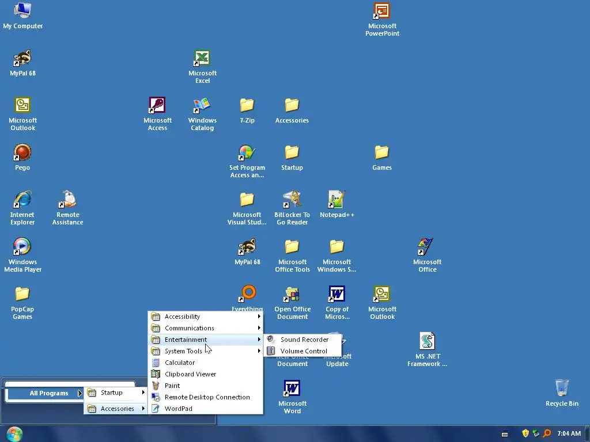Expand the Accessibility submenu

tap(206, 317)
